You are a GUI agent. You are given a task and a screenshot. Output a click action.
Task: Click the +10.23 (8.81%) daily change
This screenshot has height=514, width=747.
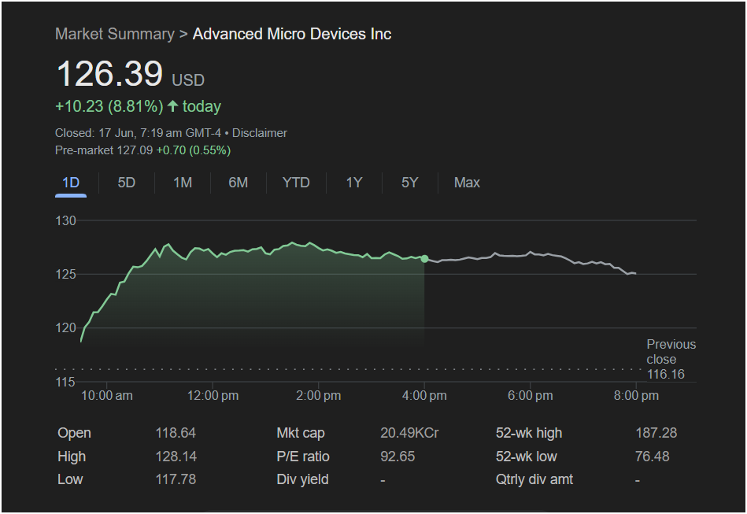pyautogui.click(x=109, y=106)
